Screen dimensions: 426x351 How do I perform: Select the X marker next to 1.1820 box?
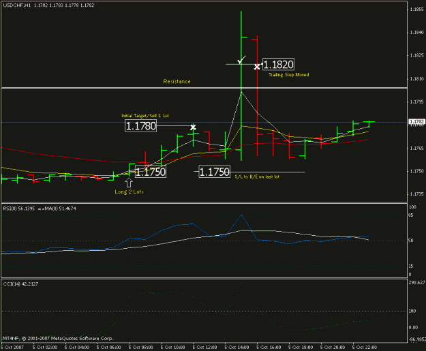(x=257, y=67)
